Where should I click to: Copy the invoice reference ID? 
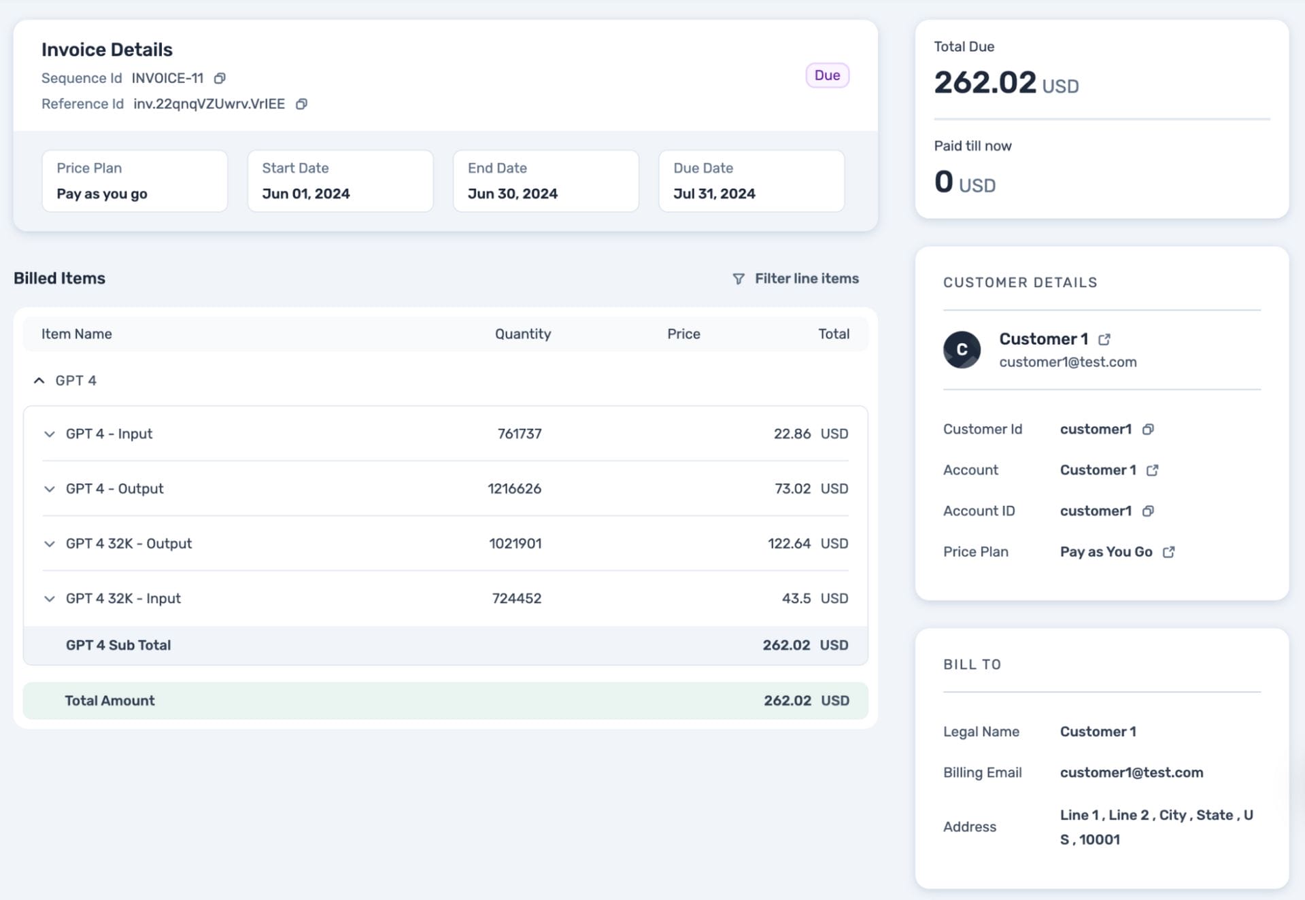tap(301, 104)
